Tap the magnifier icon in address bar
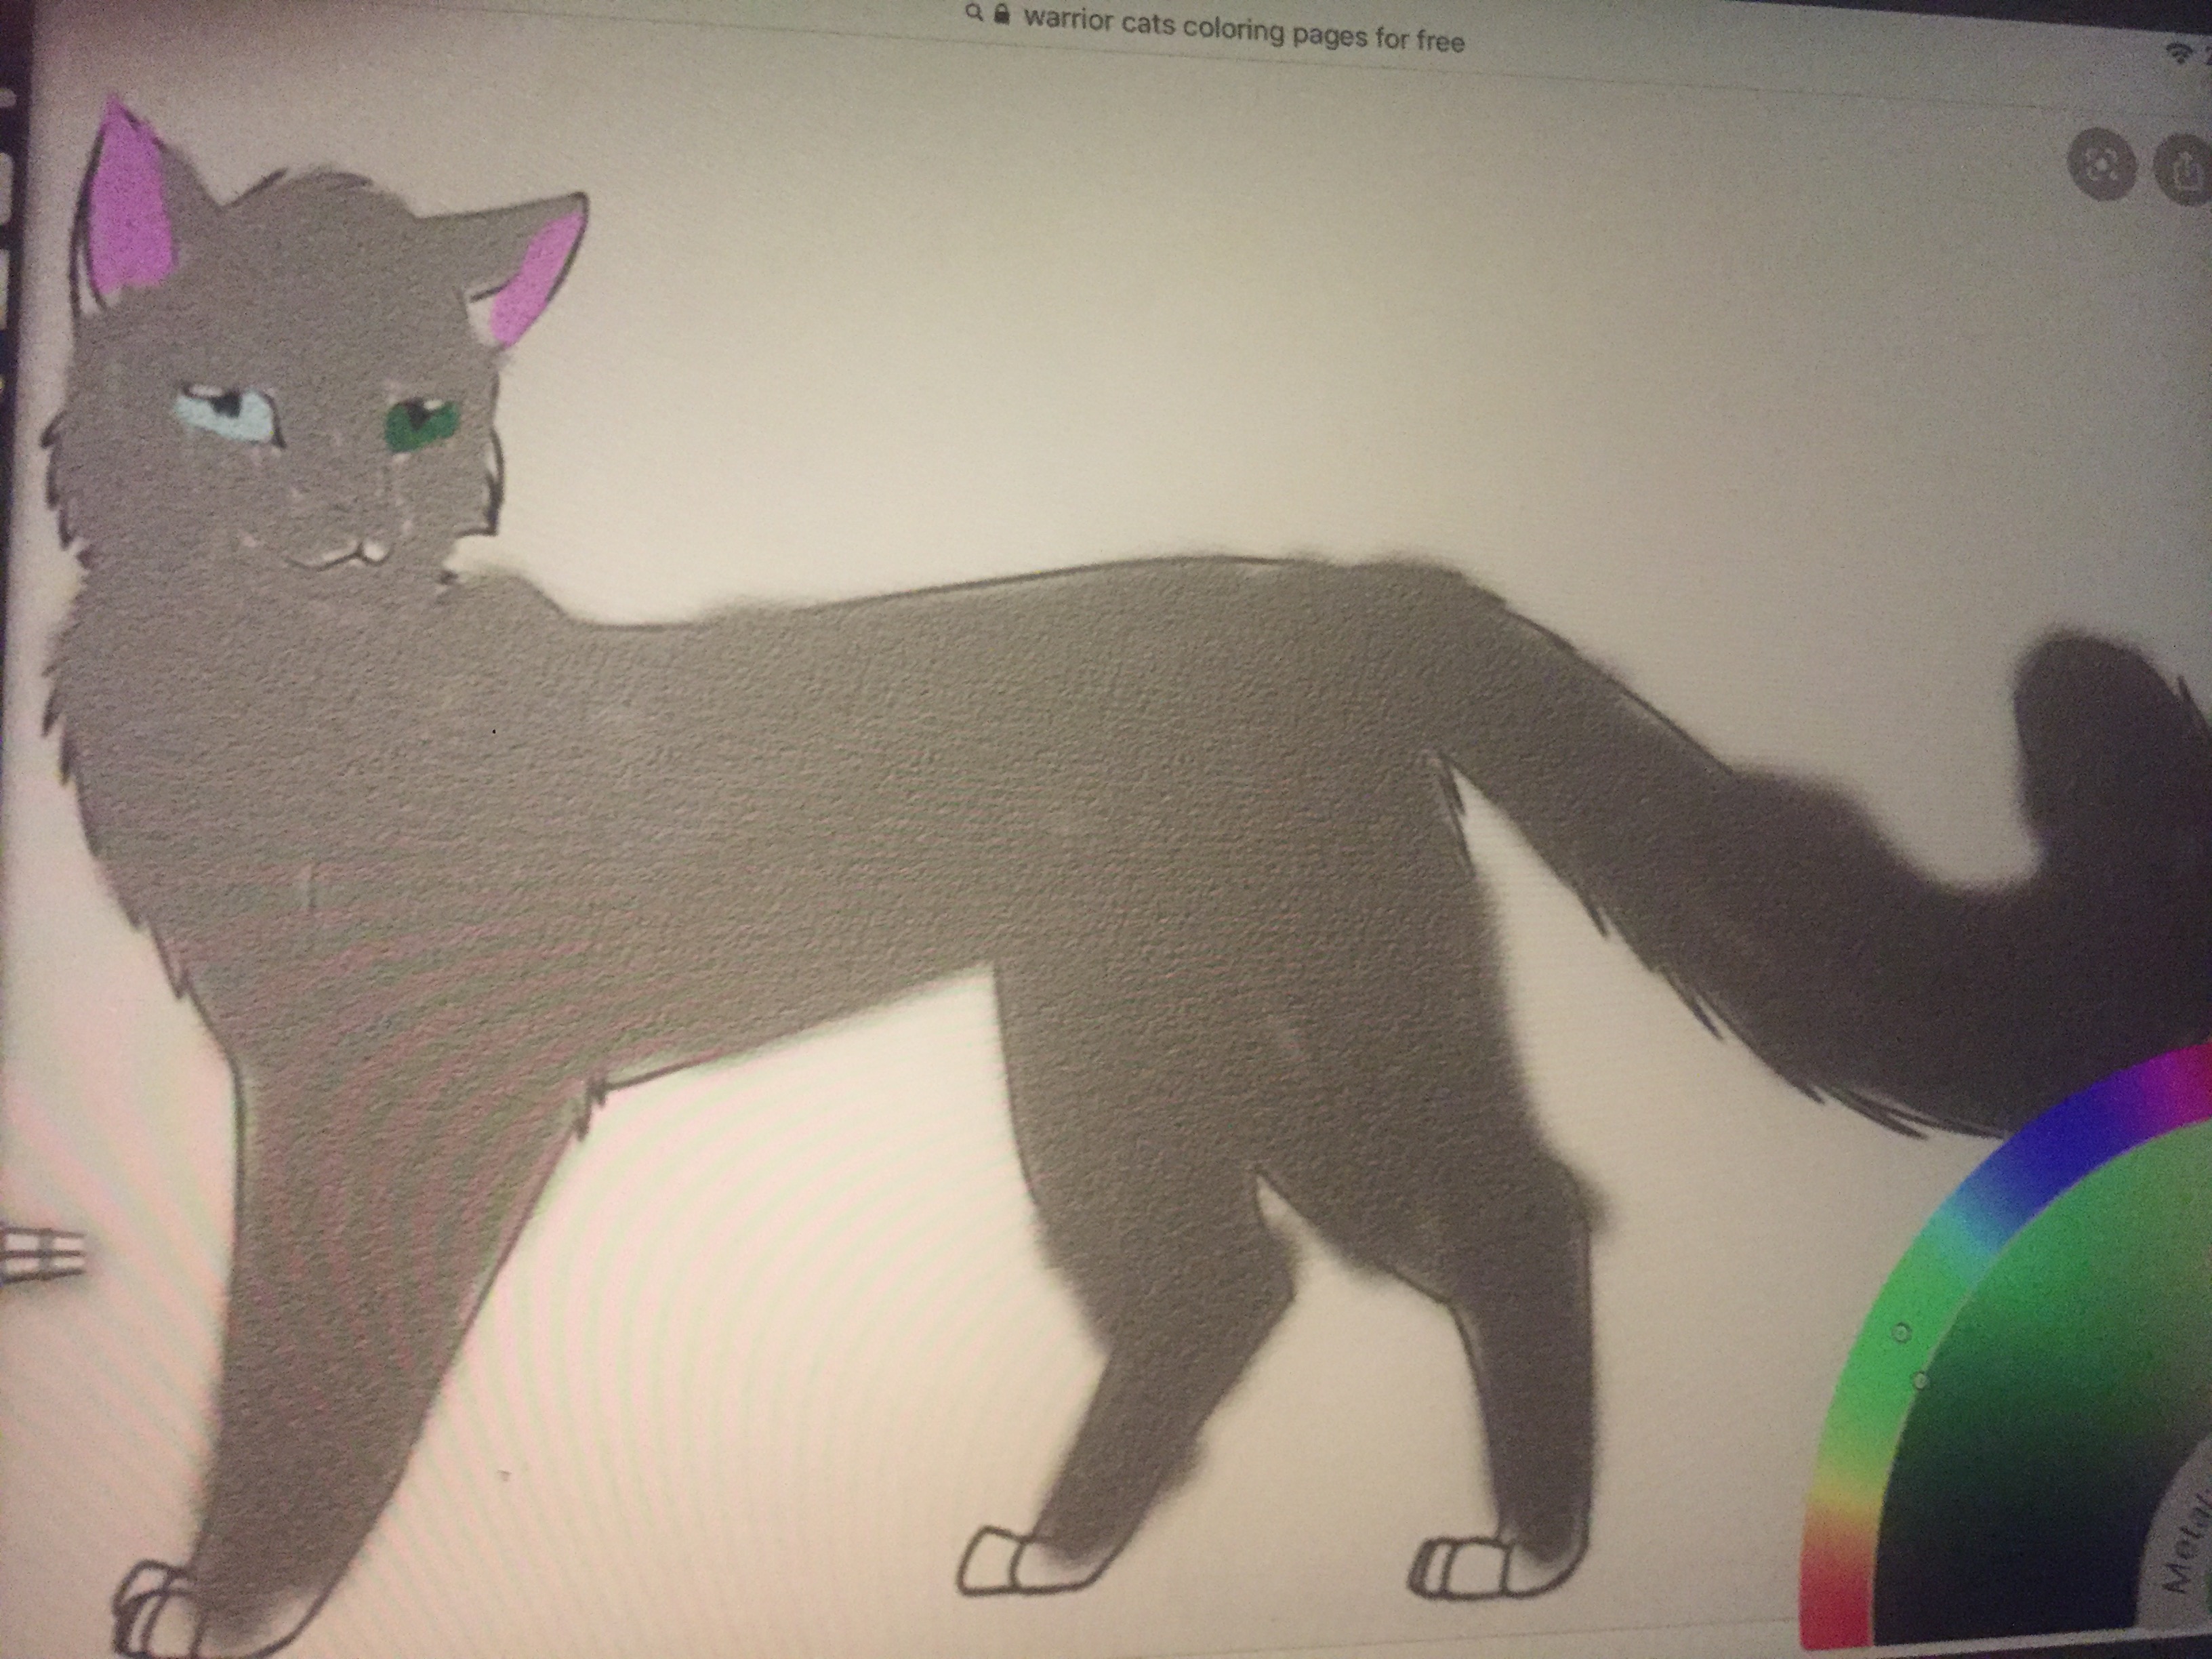The width and height of the screenshot is (2212, 1659). tap(975, 13)
